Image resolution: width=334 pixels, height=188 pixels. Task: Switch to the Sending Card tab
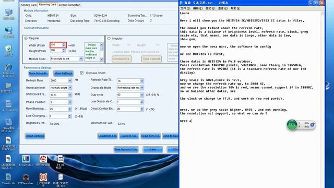[29, 5]
